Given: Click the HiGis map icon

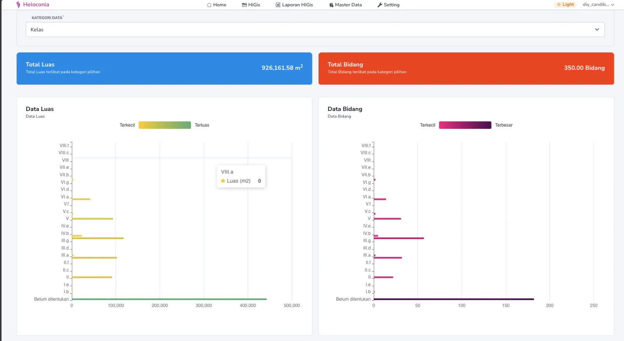Looking at the screenshot, I should click(244, 5).
